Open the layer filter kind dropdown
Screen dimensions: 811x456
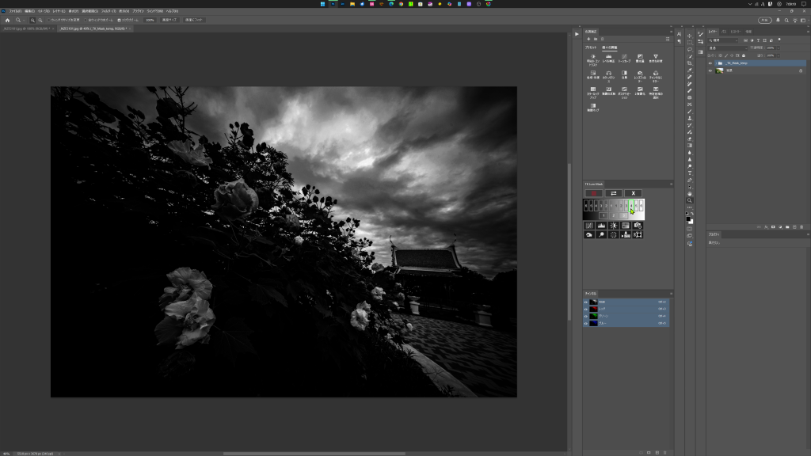pyautogui.click(x=723, y=40)
